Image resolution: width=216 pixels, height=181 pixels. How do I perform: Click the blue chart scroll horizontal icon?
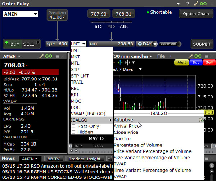(x=120, y=62)
